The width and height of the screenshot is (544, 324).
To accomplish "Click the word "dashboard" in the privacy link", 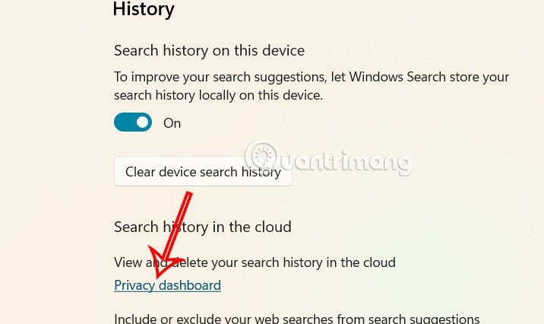I will tap(188, 285).
